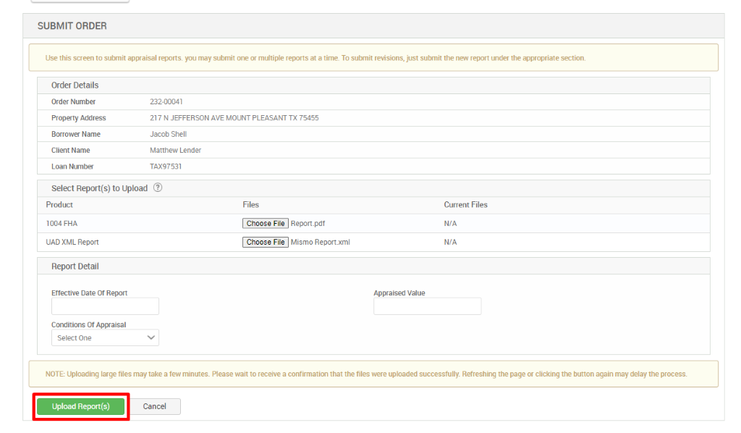Click the Files column header

(250, 205)
